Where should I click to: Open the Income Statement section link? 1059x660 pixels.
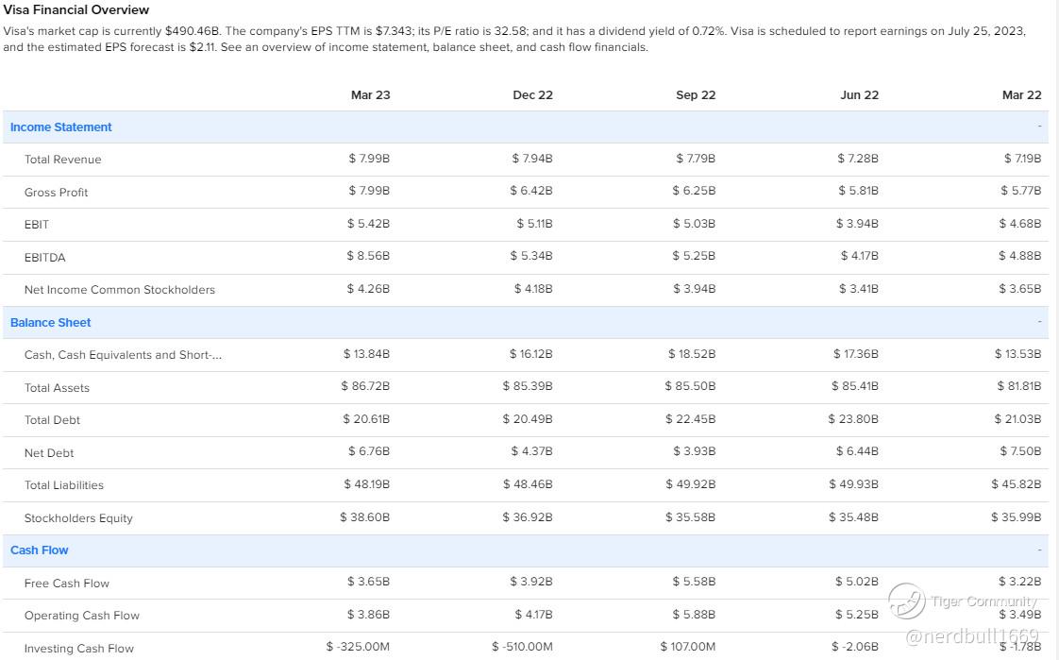pos(60,127)
